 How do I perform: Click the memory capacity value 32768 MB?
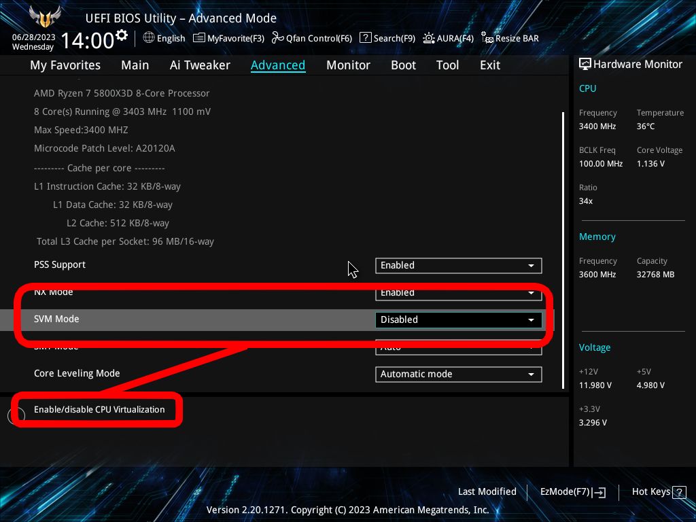[655, 275]
